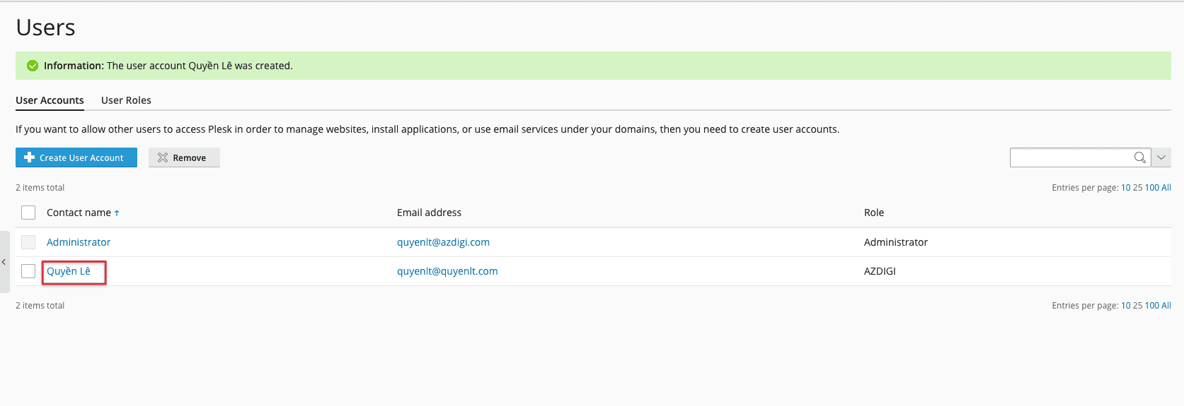Expand the search options dropdown arrow
Image resolution: width=1184 pixels, height=406 pixels.
[x=1161, y=157]
